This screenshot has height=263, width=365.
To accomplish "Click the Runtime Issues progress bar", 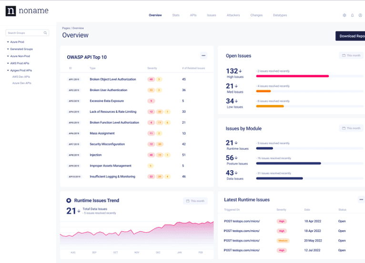I will (x=310, y=148).
